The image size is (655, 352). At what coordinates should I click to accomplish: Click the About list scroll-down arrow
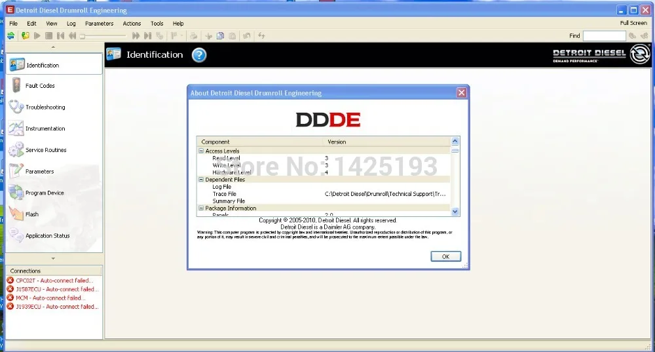pos(455,212)
